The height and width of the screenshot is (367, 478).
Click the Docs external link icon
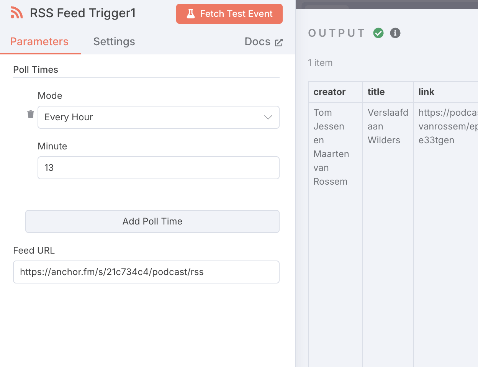279,42
